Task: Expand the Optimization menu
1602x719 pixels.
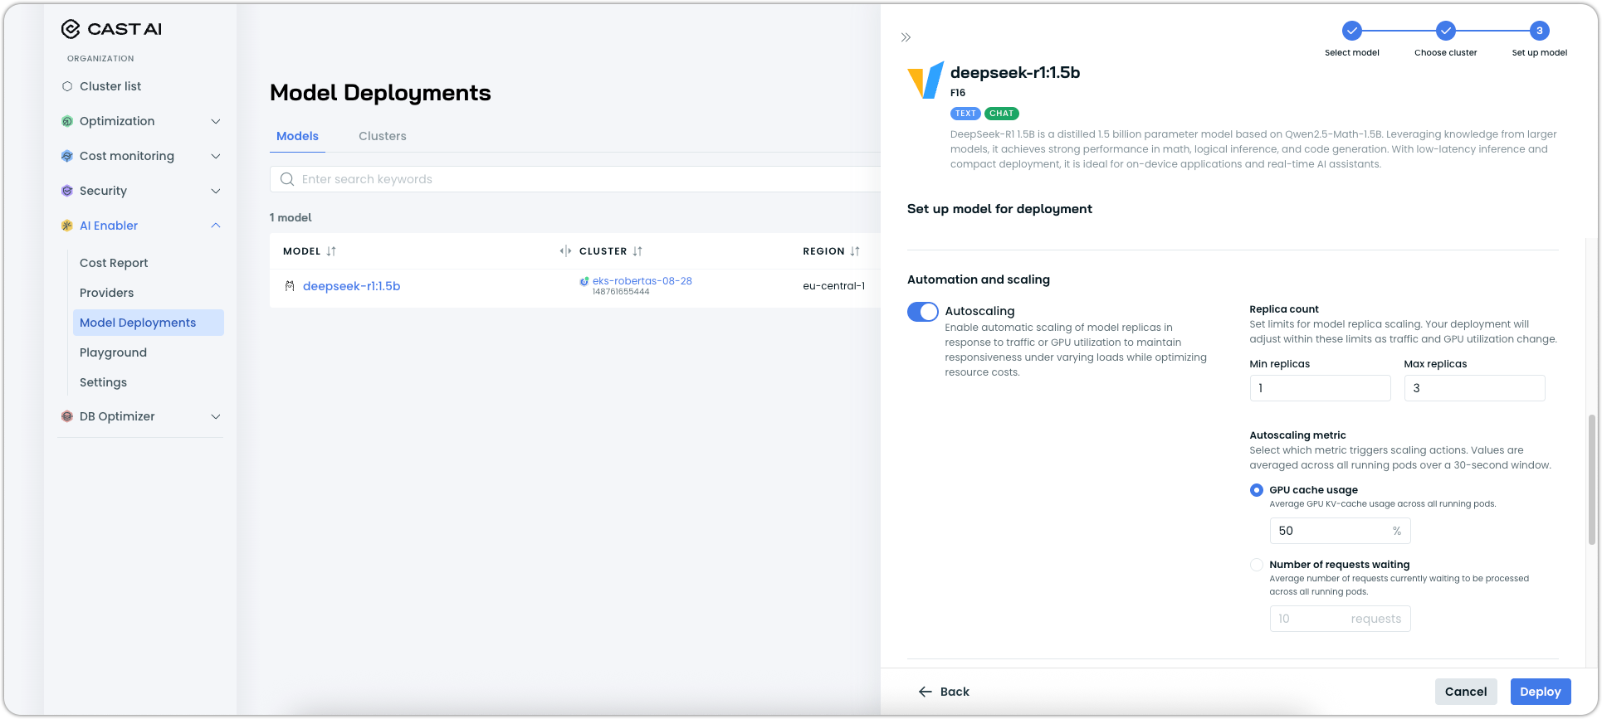Action: tap(216, 121)
